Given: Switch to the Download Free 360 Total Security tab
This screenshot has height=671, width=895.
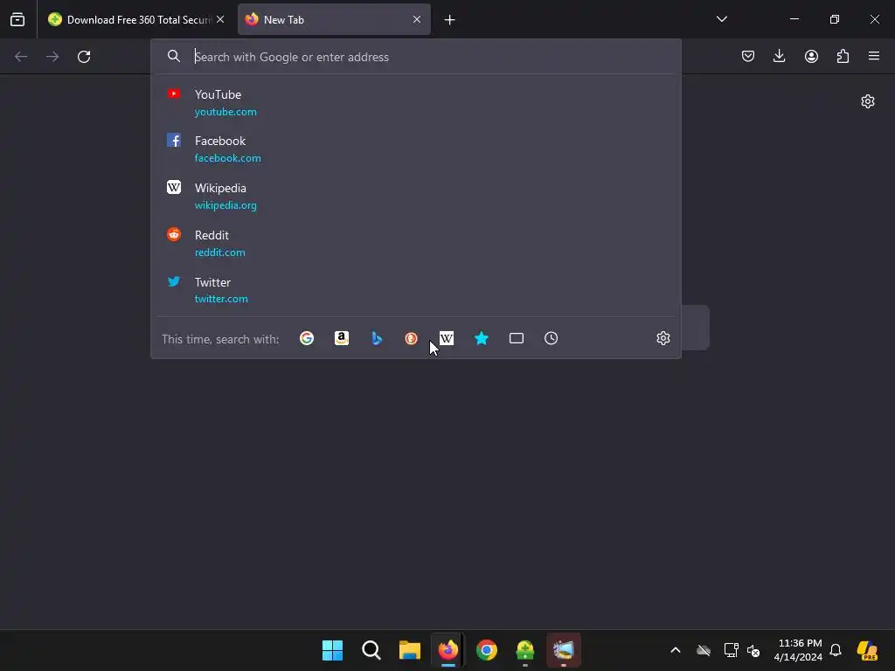Looking at the screenshot, I should click(135, 19).
